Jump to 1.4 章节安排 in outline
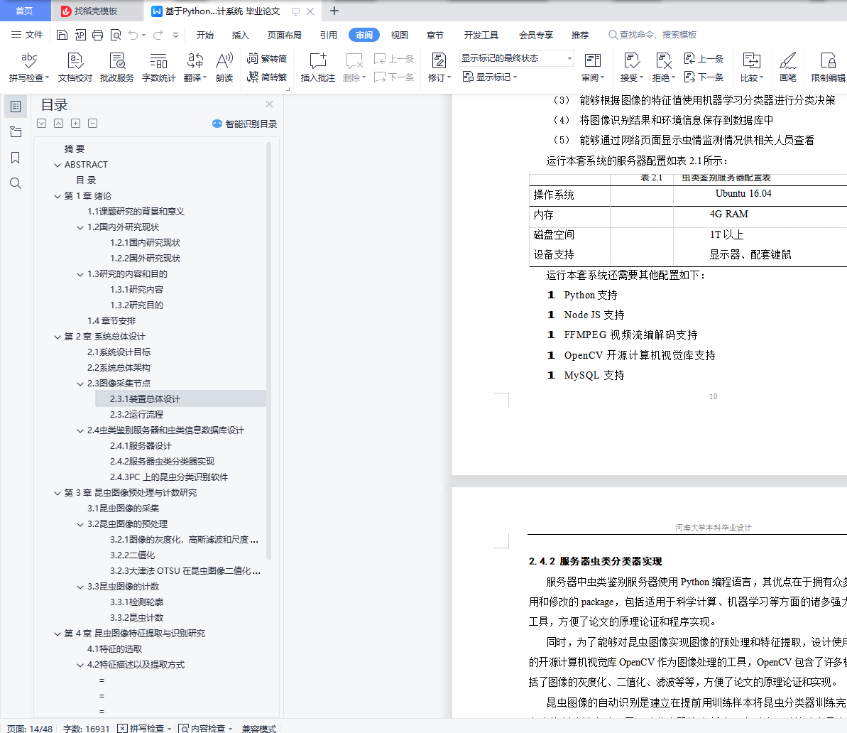Viewport: 847px width, 733px height. point(111,321)
